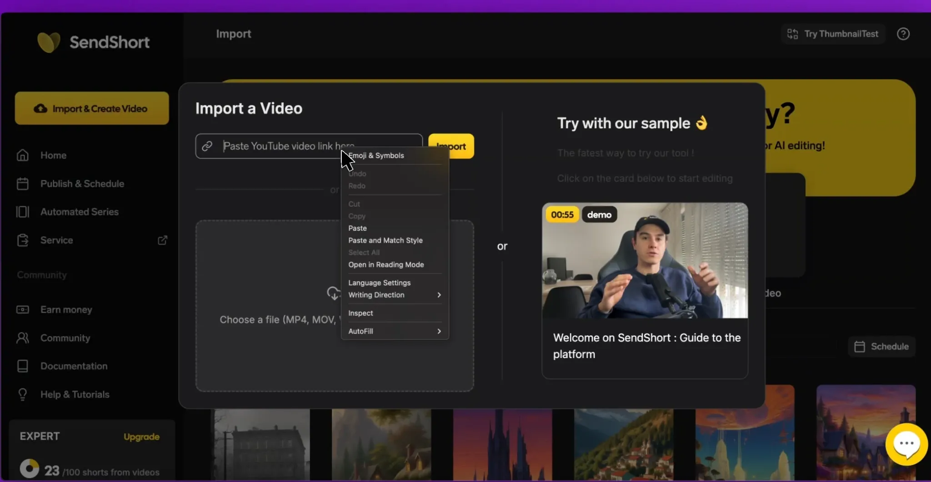Click the Import & Create Video button

pyautogui.click(x=92, y=108)
